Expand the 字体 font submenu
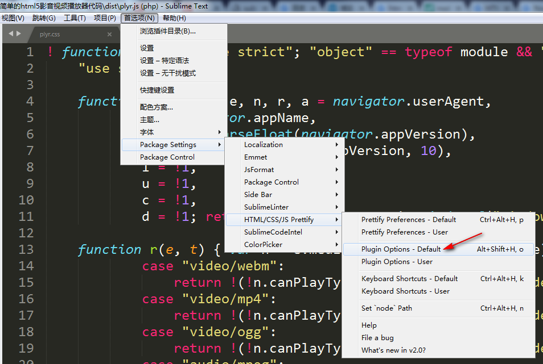Screen dimensions: 543x364 tap(174, 132)
